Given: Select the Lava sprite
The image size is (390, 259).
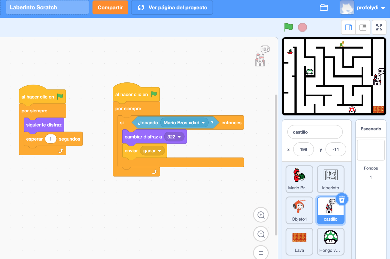Looking at the screenshot, I should click(299, 241).
